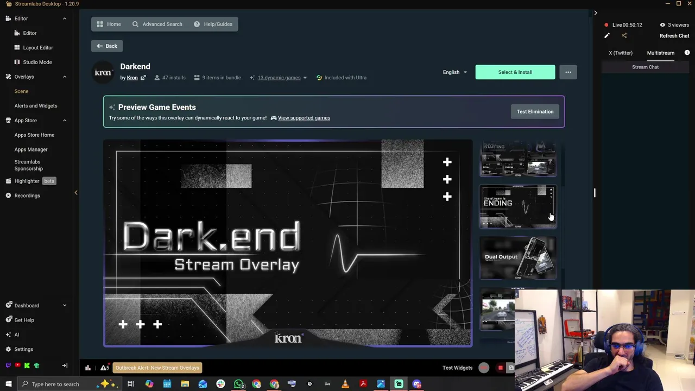
Task: Open Help/Guides
Action: [213, 24]
